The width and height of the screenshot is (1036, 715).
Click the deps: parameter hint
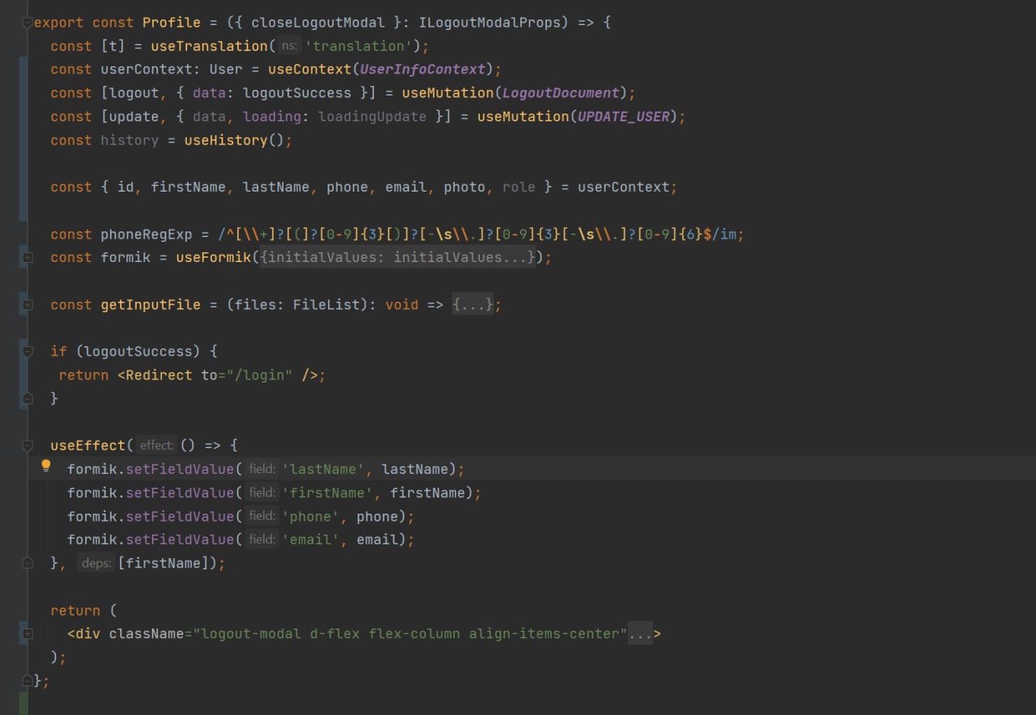click(96, 563)
